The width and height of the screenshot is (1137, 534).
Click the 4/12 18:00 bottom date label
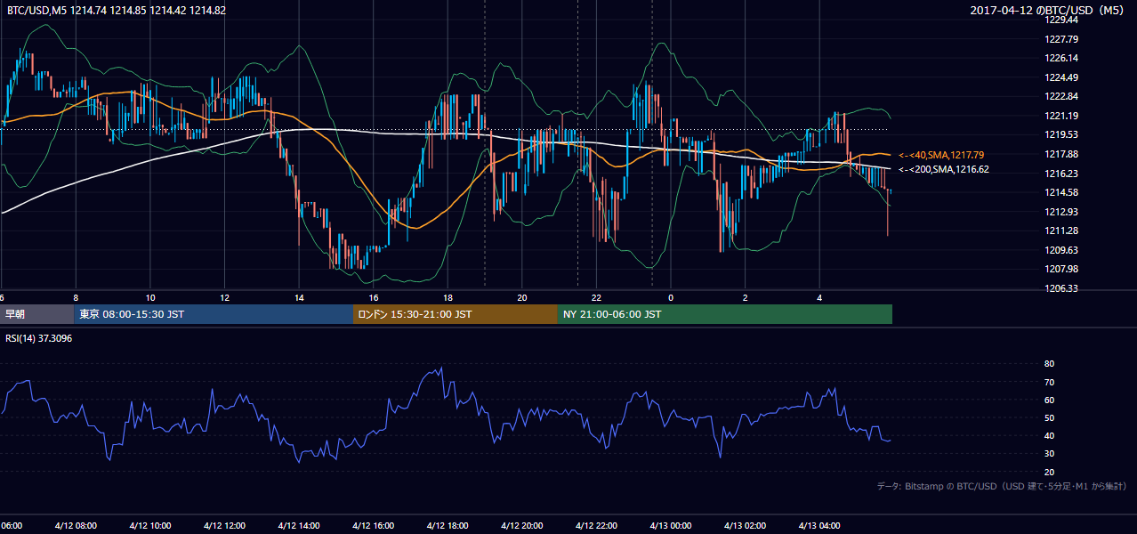[448, 525]
